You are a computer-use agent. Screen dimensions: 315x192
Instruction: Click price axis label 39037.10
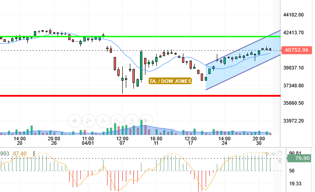293,68
